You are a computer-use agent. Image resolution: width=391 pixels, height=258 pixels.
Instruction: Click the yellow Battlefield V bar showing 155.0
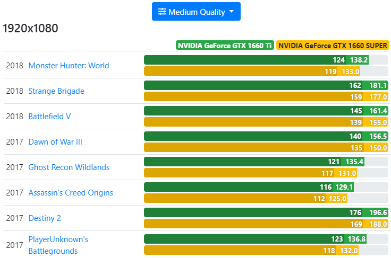pyautogui.click(x=266, y=122)
